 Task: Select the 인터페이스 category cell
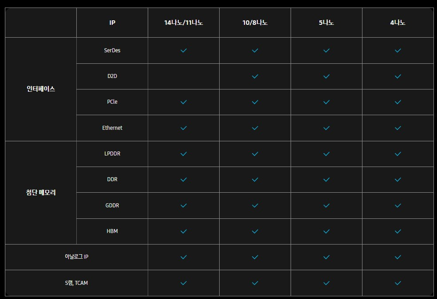pos(41,89)
